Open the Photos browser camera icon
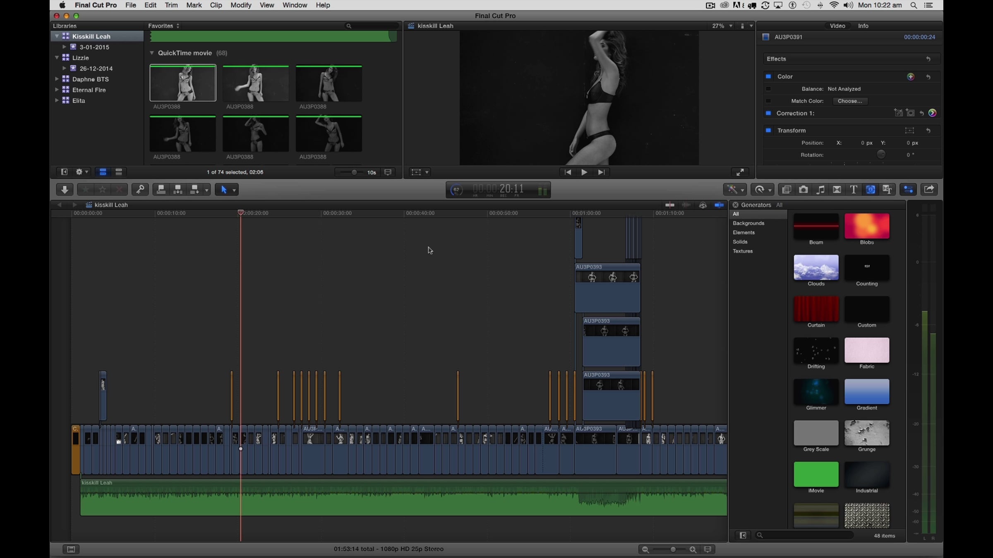 (x=803, y=189)
